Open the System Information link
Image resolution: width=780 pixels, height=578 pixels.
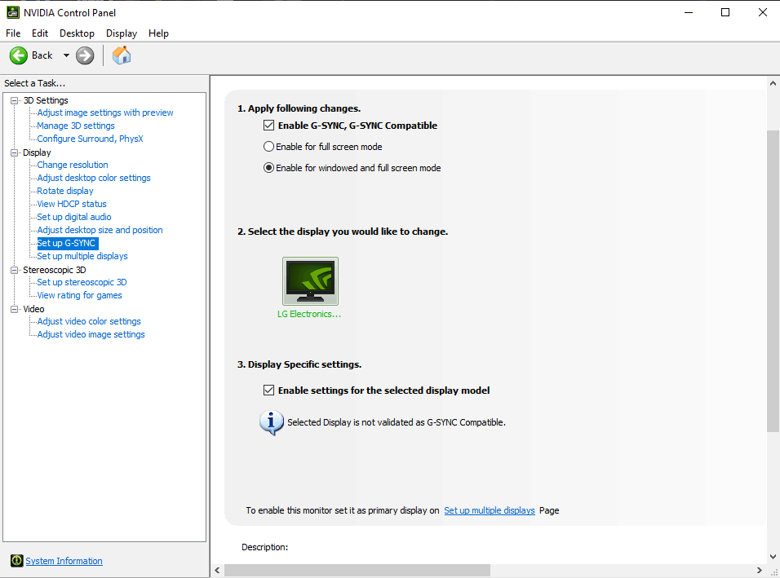tap(64, 561)
